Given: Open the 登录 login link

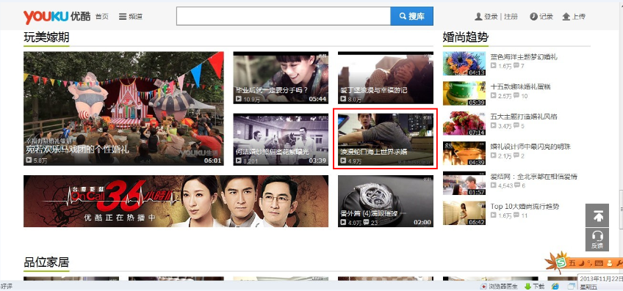Looking at the screenshot, I should coord(491,17).
